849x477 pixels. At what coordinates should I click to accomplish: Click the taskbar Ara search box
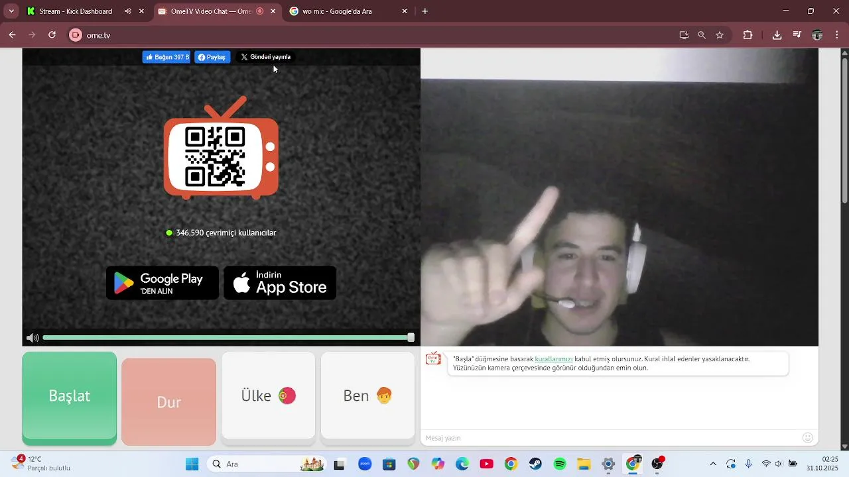pyautogui.click(x=267, y=464)
